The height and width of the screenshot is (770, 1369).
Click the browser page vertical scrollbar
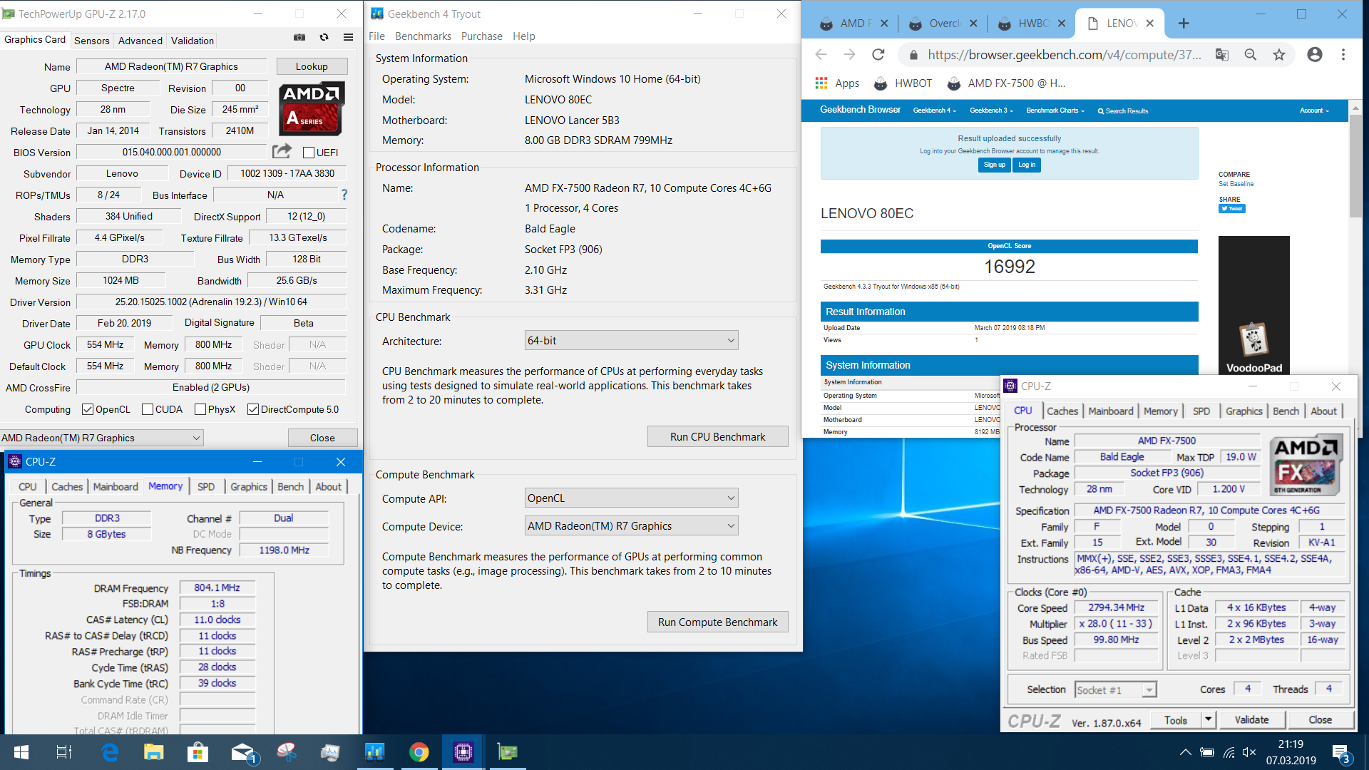pyautogui.click(x=1355, y=168)
